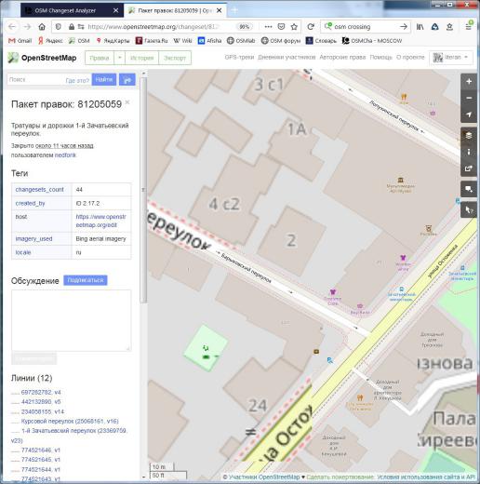Open a new browser tab
This screenshot has width=480, height=484.
[234, 10]
